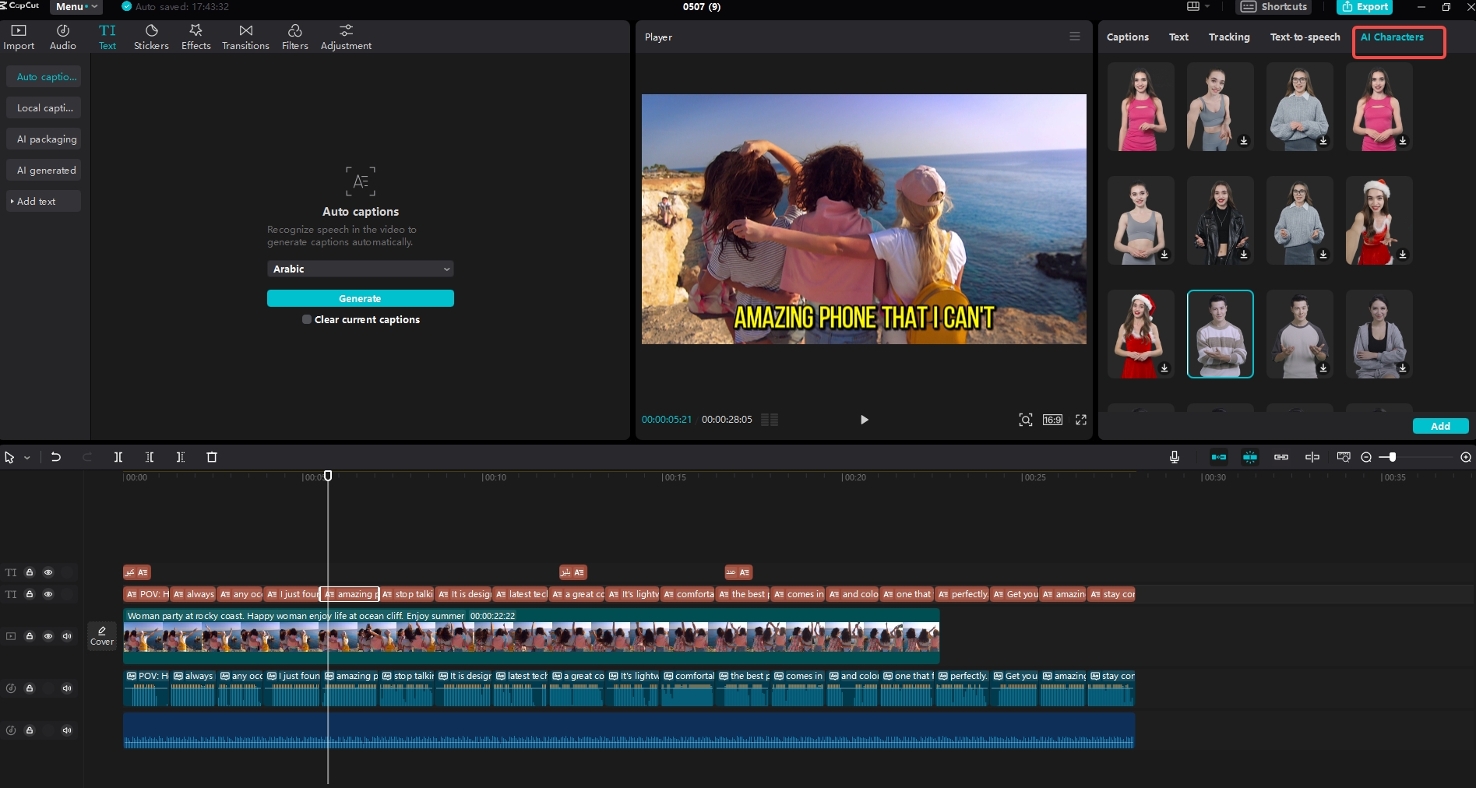
Task: Open the Stickers panel
Action: coord(151,37)
